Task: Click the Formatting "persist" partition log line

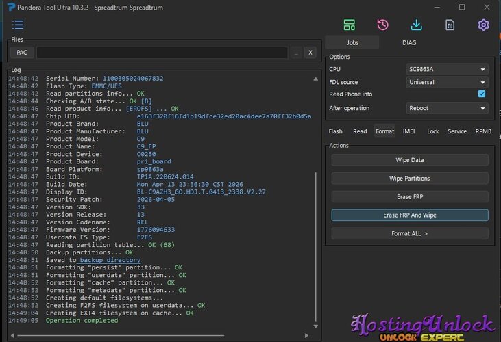Action: pos(114,267)
